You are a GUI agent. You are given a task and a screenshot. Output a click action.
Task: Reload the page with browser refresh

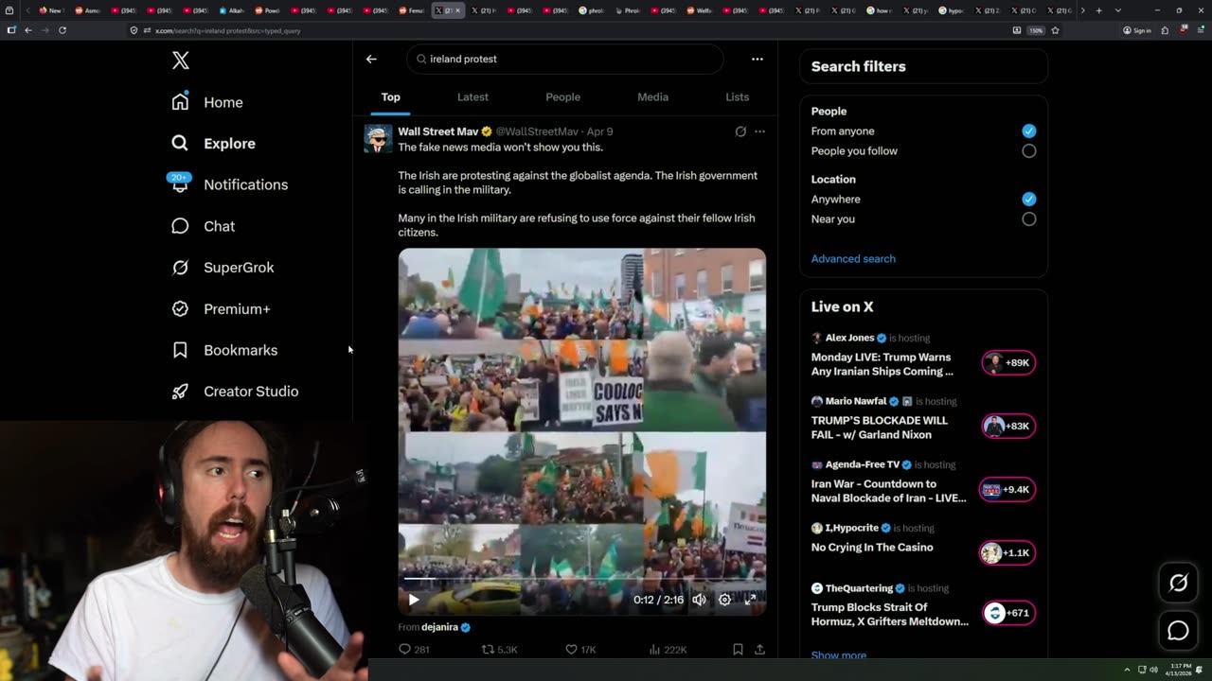pyautogui.click(x=62, y=30)
